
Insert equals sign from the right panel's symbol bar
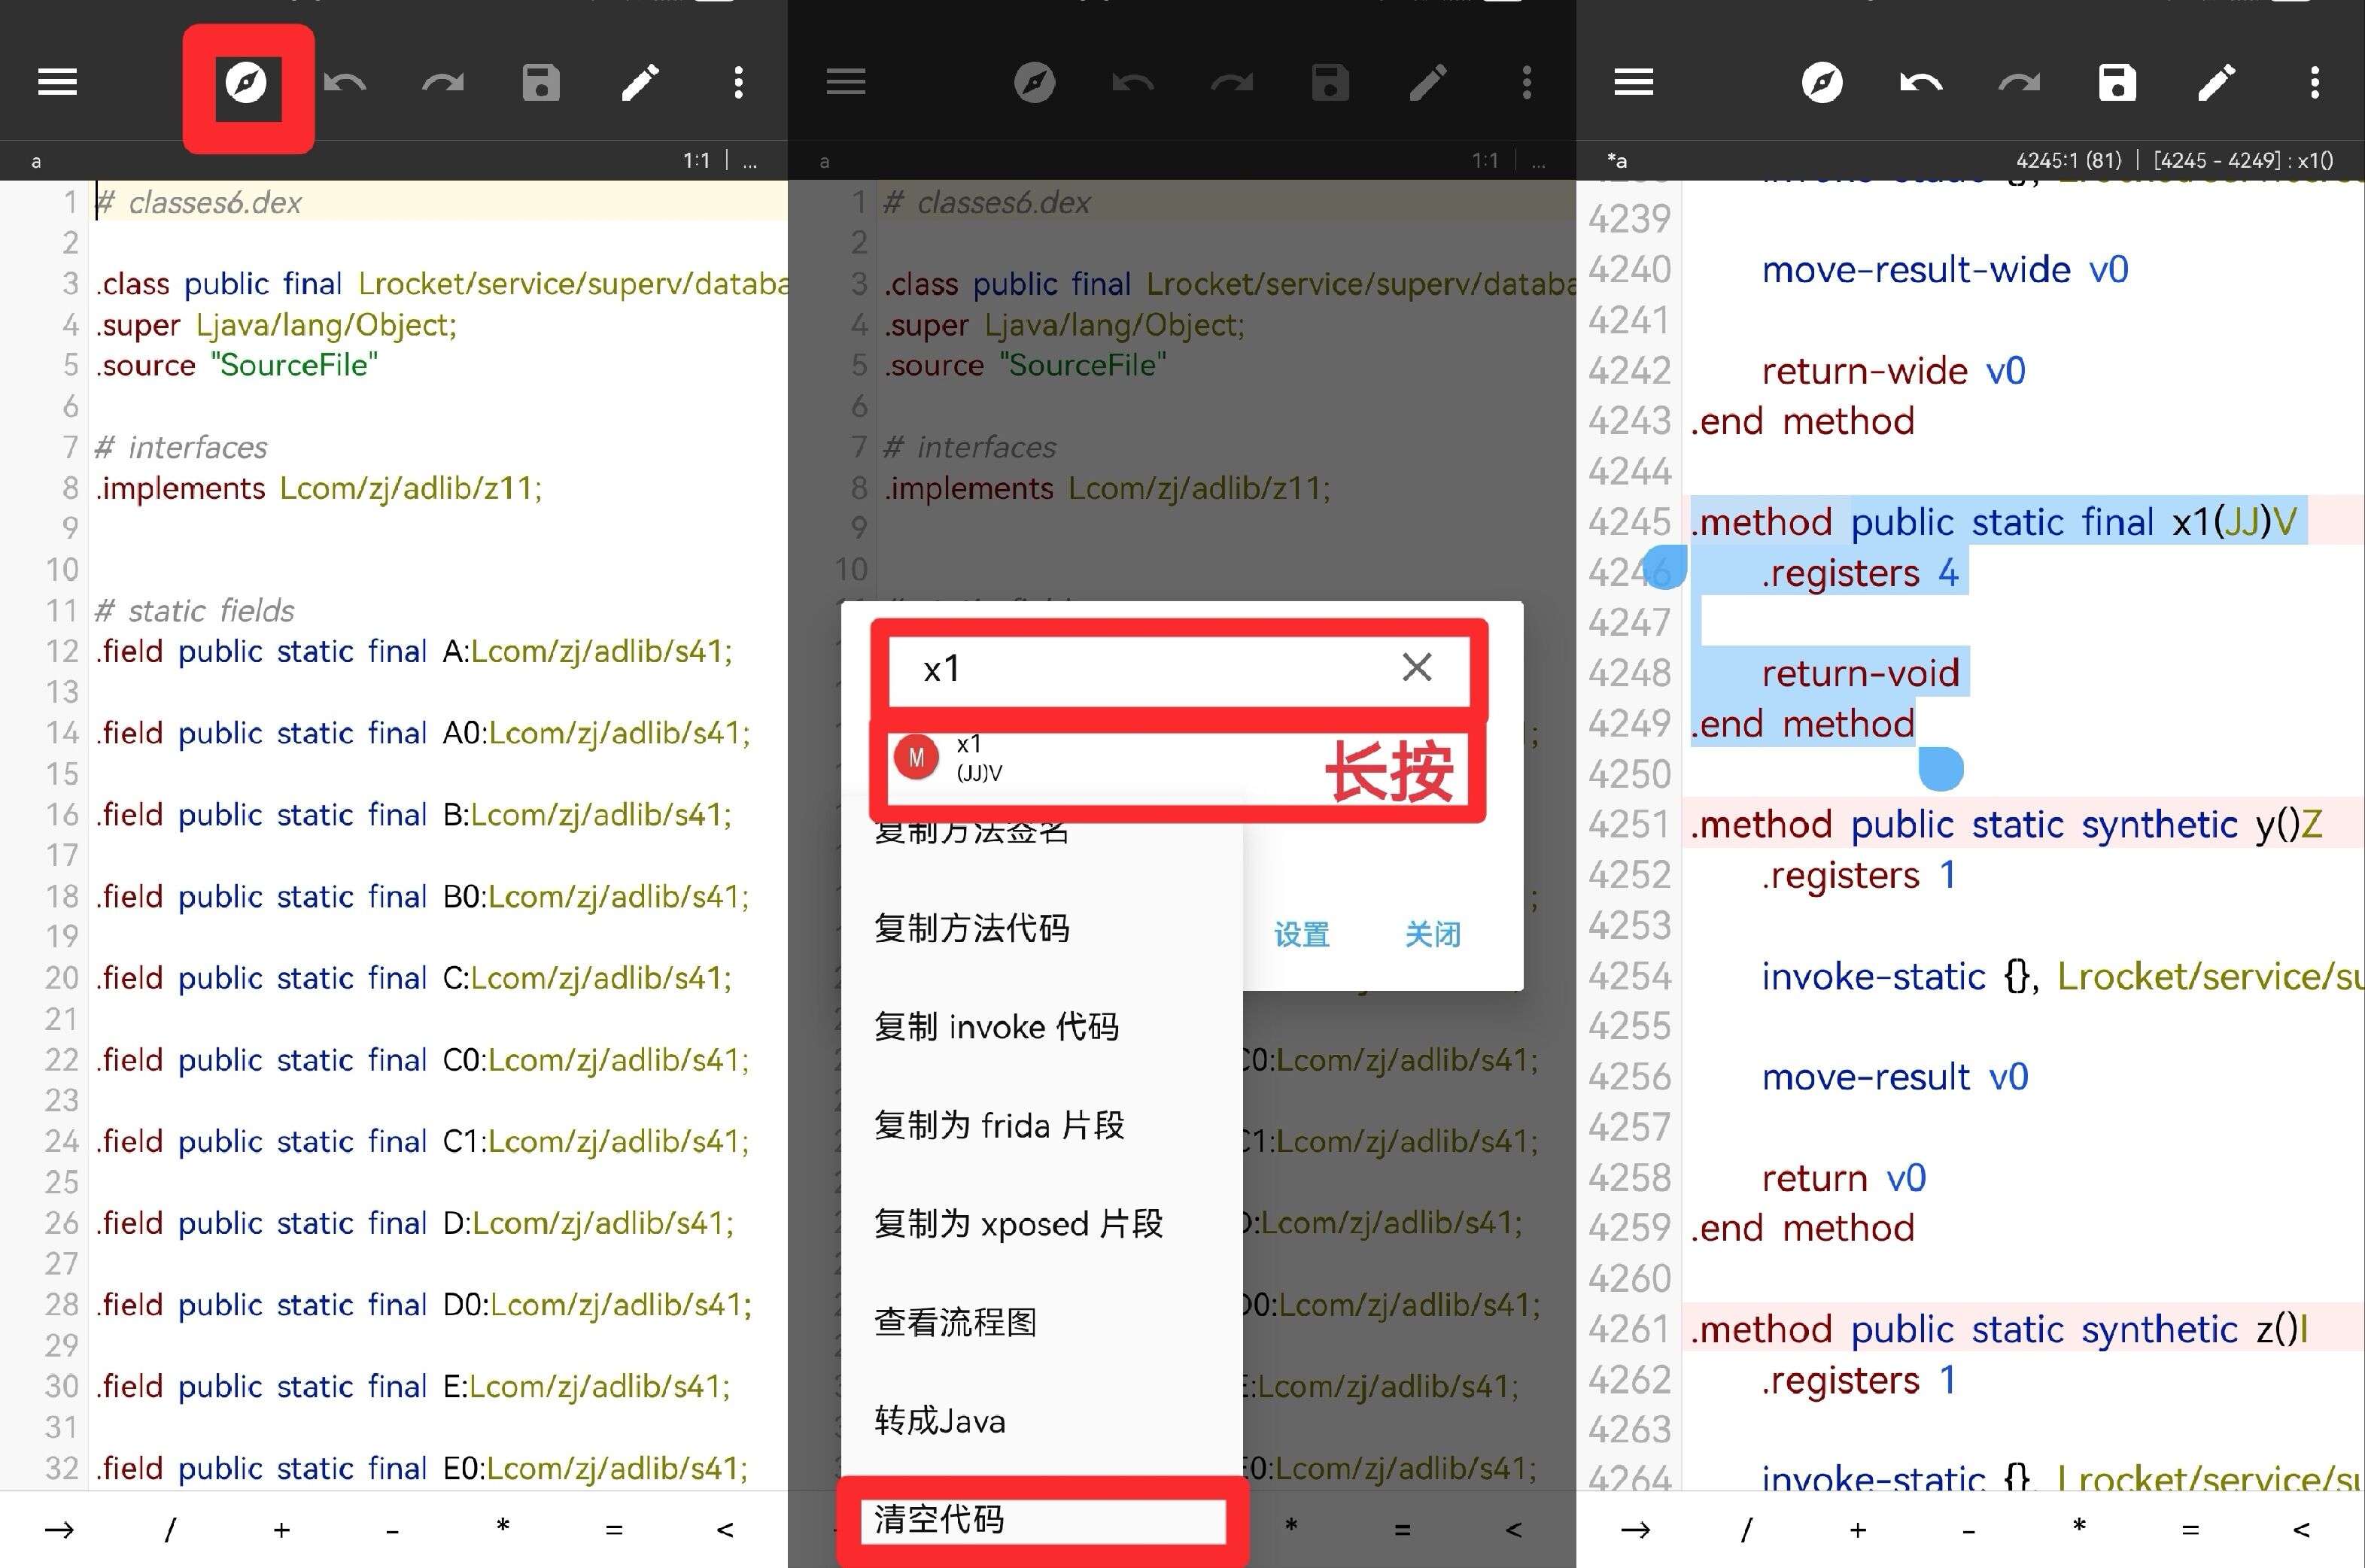coord(2190,1529)
